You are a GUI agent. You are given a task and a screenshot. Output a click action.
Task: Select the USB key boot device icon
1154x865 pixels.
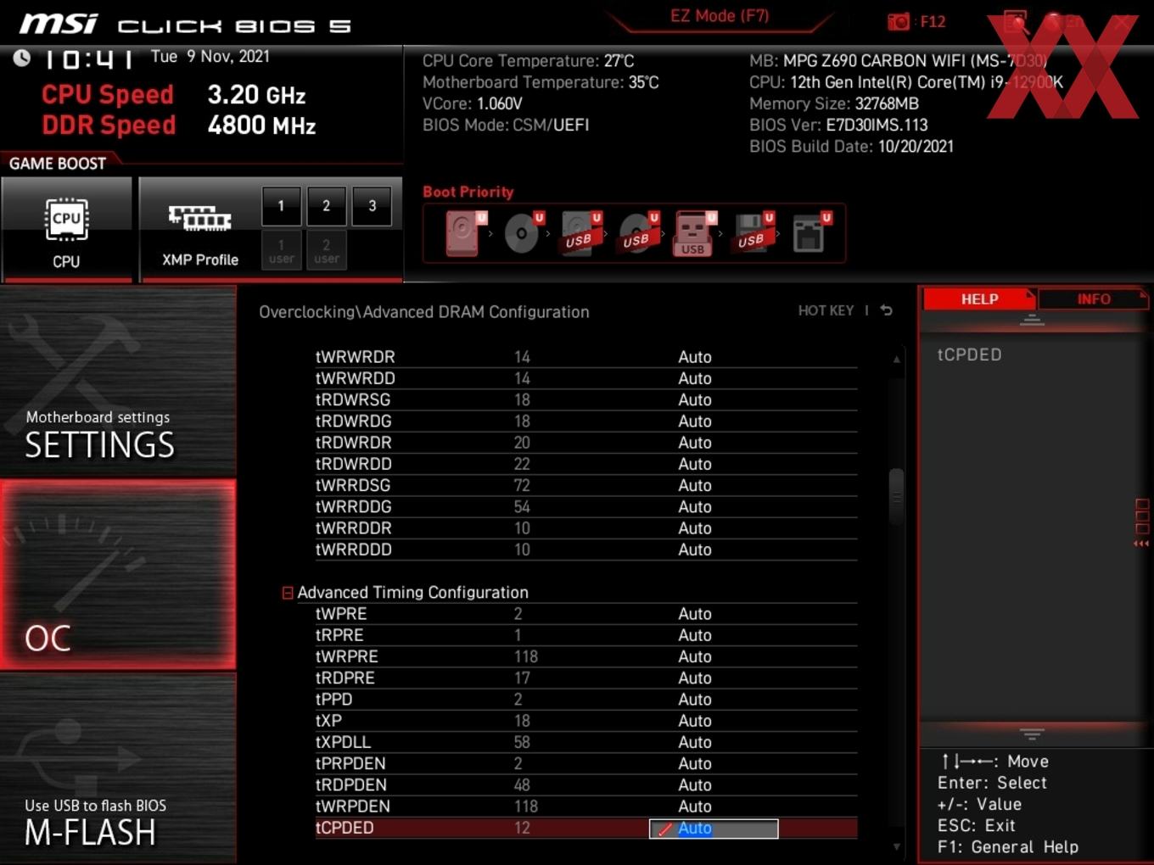tap(694, 233)
